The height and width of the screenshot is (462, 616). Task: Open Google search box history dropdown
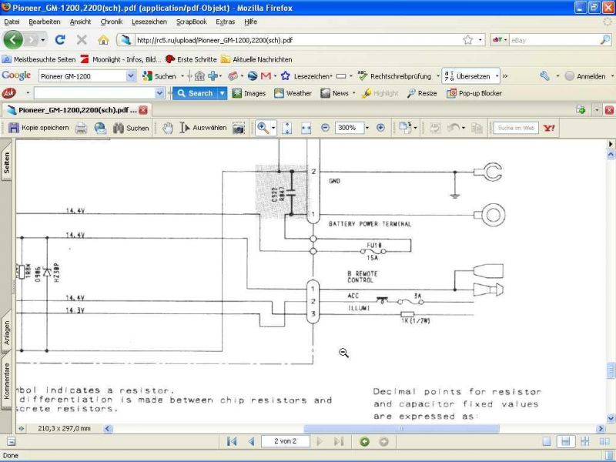click(131, 76)
